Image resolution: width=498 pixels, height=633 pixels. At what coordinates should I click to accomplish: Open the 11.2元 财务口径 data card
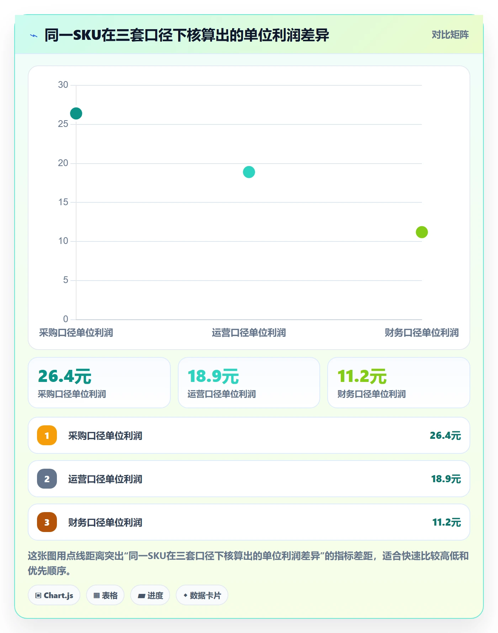(x=399, y=383)
